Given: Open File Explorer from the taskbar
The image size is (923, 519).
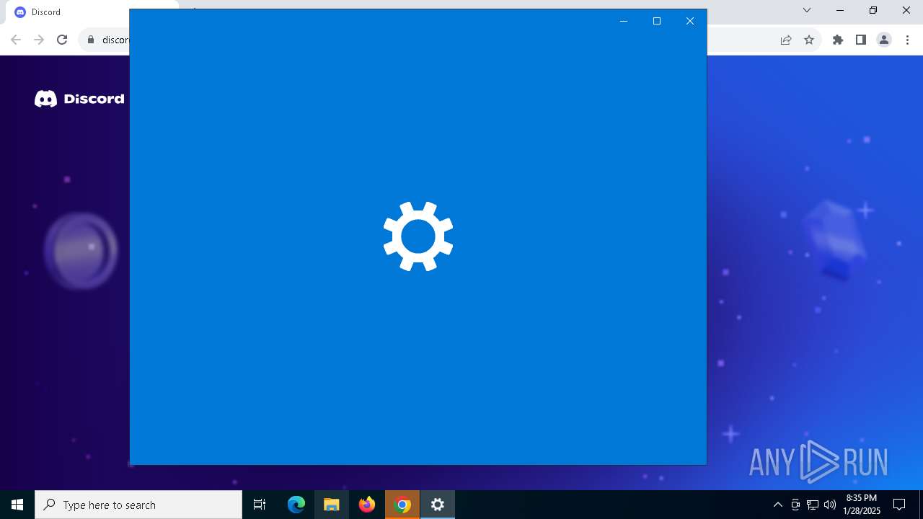Looking at the screenshot, I should [x=332, y=505].
